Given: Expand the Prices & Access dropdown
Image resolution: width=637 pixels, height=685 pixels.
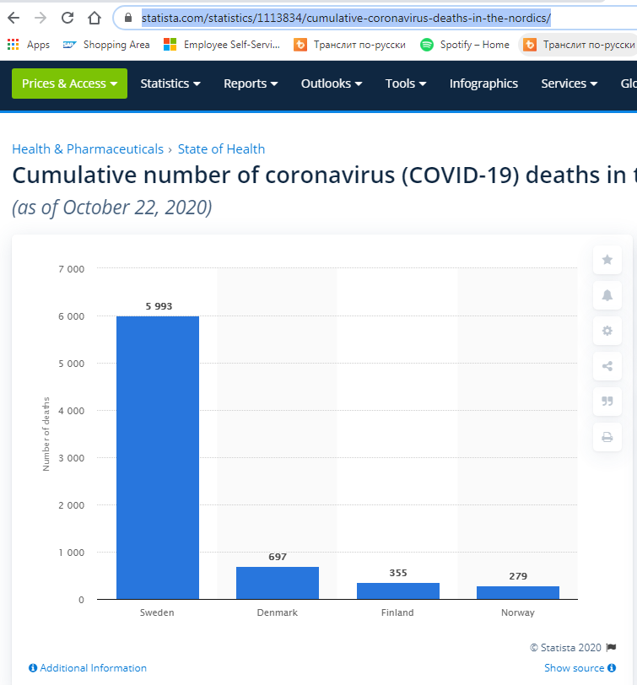Looking at the screenshot, I should pyautogui.click(x=69, y=84).
